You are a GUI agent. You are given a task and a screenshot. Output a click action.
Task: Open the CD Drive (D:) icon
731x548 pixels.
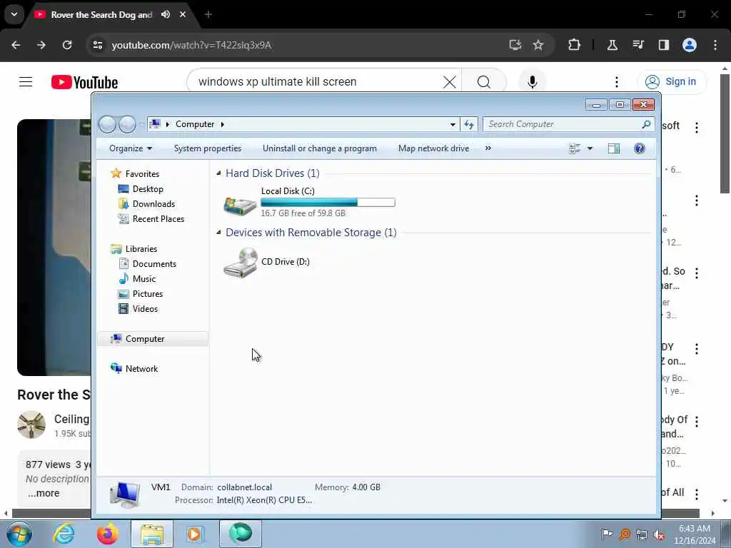pyautogui.click(x=240, y=263)
